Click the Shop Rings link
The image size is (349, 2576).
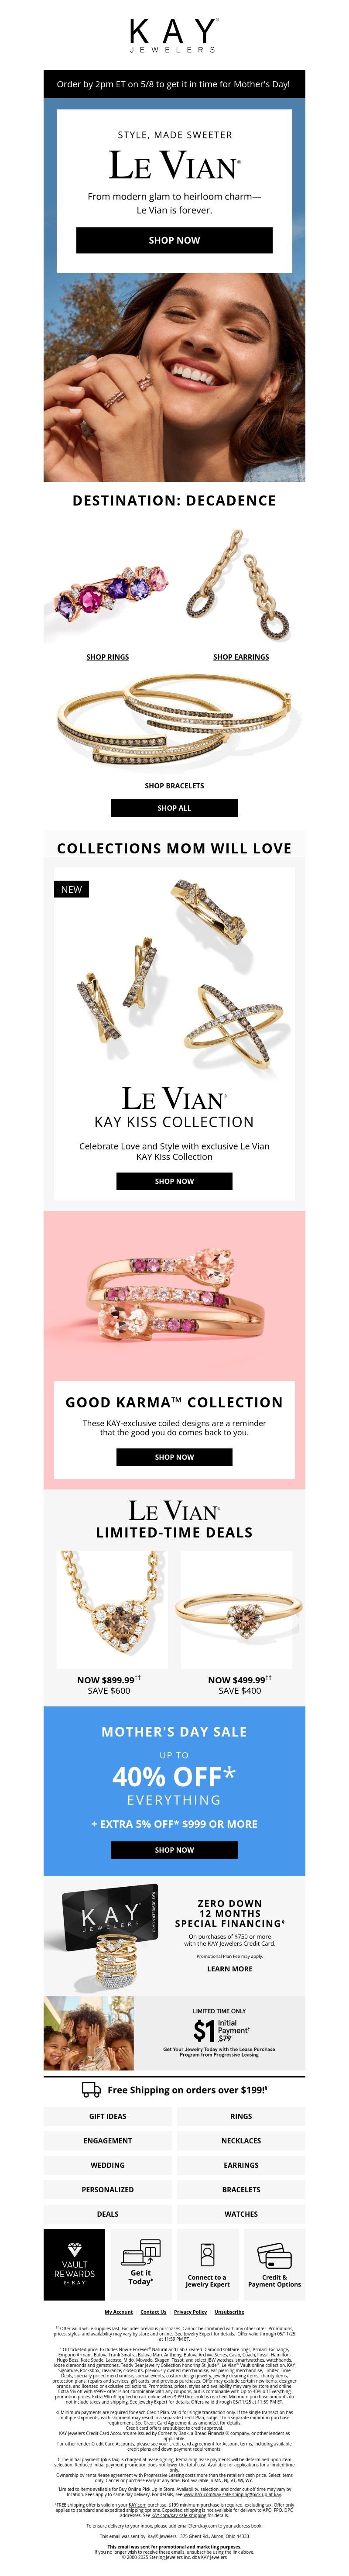coord(108,657)
